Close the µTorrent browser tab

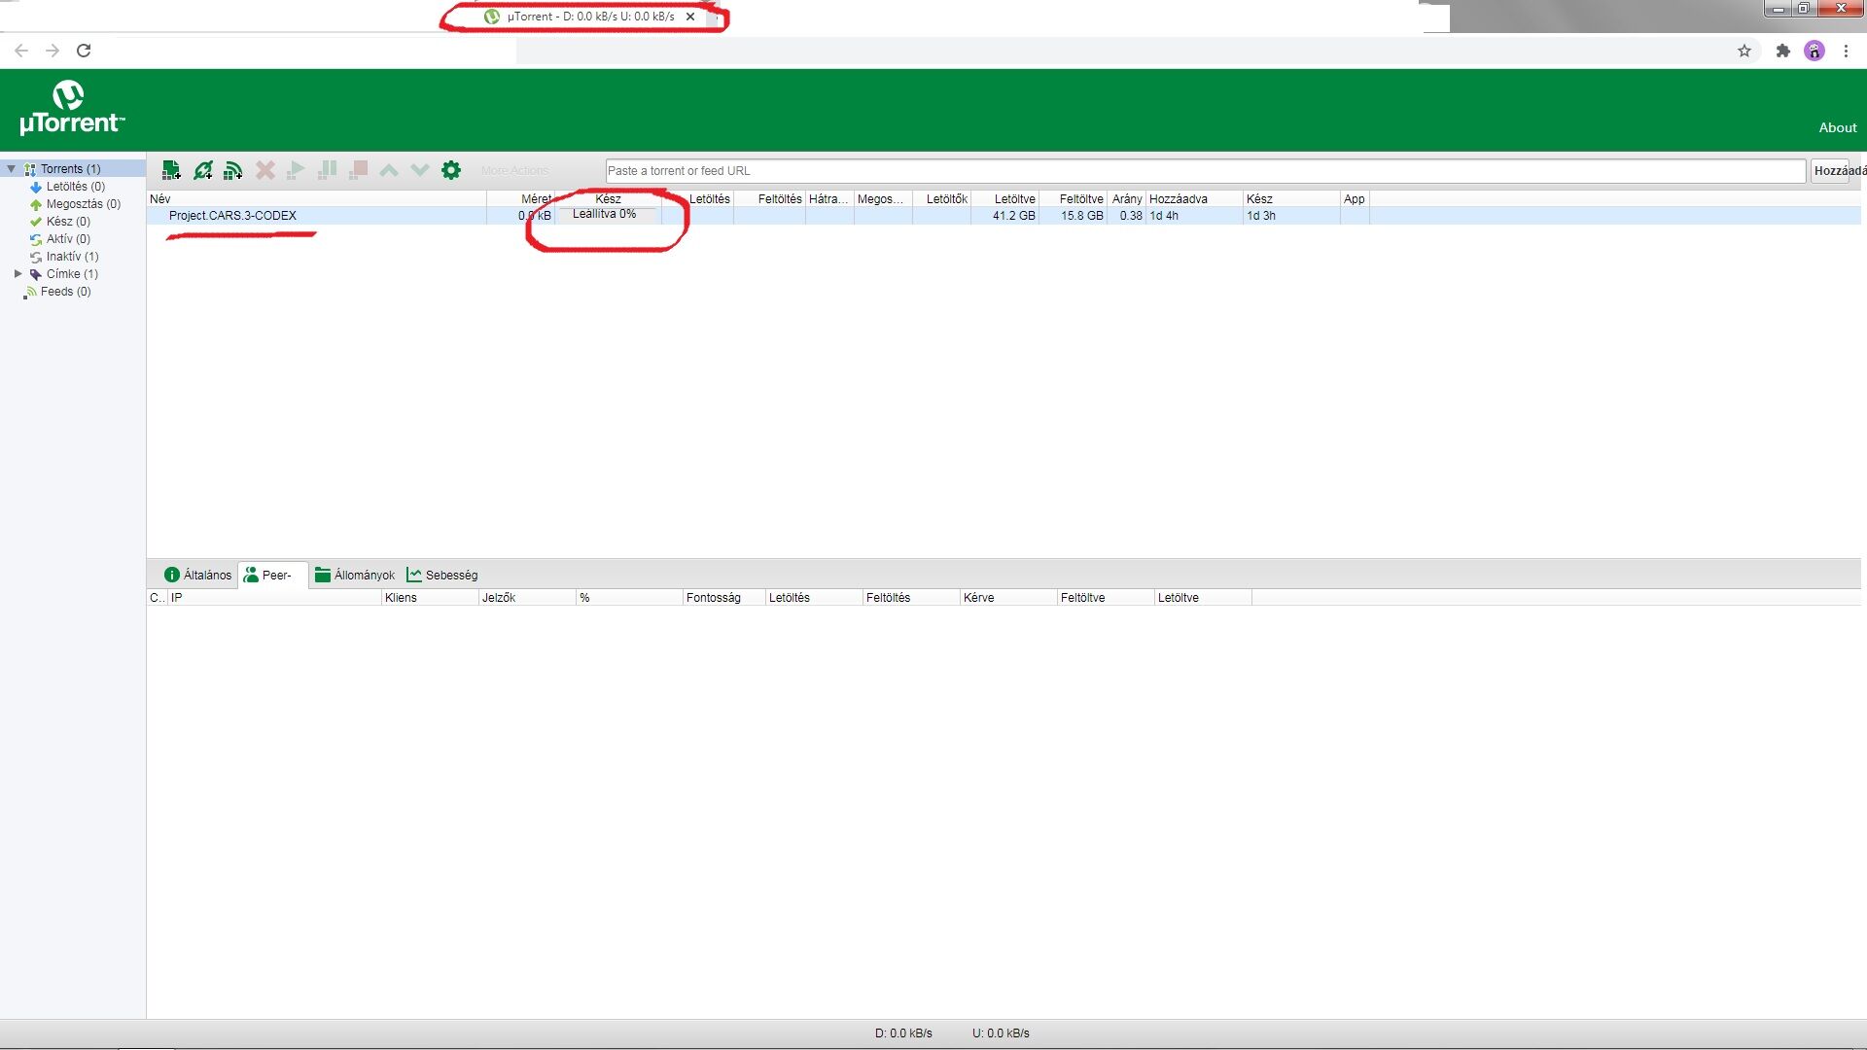(x=690, y=17)
